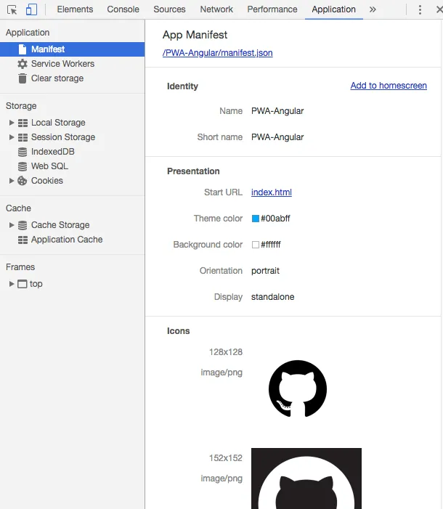Image resolution: width=443 pixels, height=509 pixels.
Task: Click the inspect element cursor icon
Action: (12, 9)
